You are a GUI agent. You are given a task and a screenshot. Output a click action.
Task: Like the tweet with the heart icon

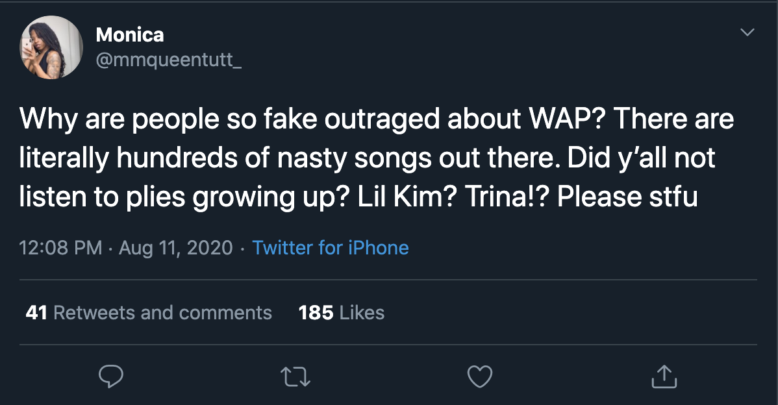pyautogui.click(x=481, y=376)
